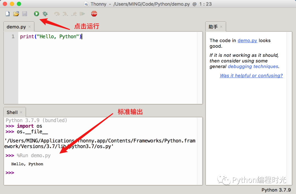The image size is (296, 194).
Task: Click the Step into icon
Action: pyautogui.click(x=65, y=14)
